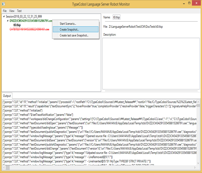Click the "textDocument/didChange" output line

click(100, 149)
